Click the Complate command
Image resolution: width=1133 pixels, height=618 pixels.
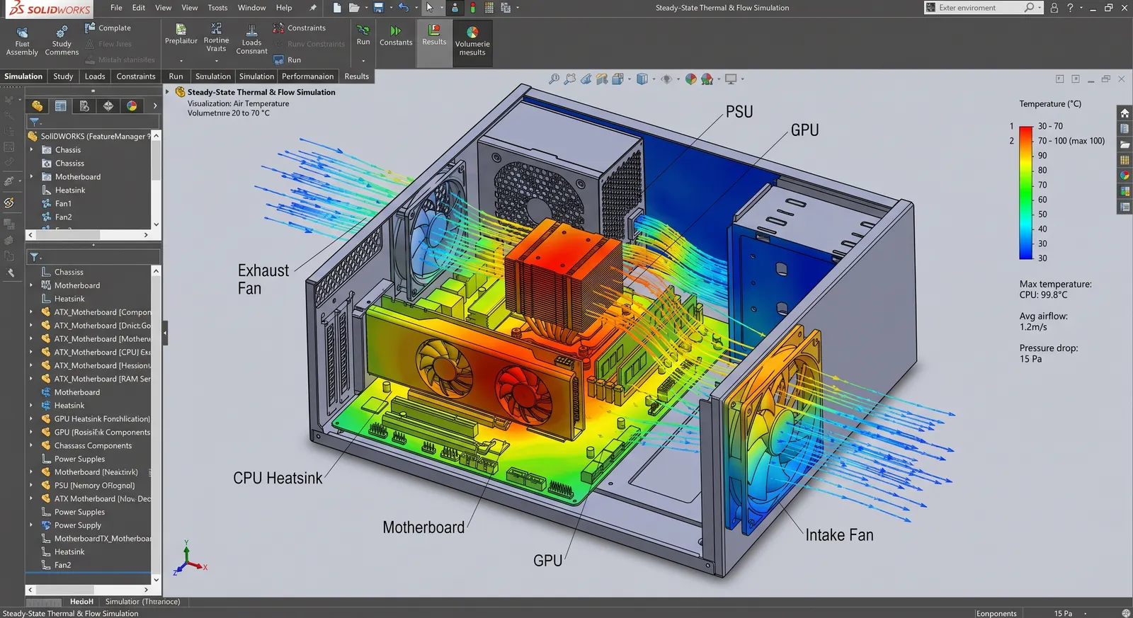point(108,28)
